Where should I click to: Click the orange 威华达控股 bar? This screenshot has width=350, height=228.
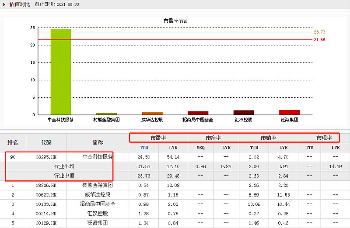coord(152,113)
